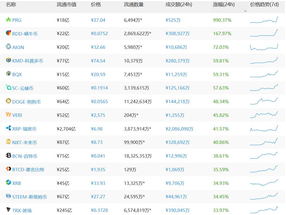Click the PRG 7-day price trend chart

[x=264, y=20]
